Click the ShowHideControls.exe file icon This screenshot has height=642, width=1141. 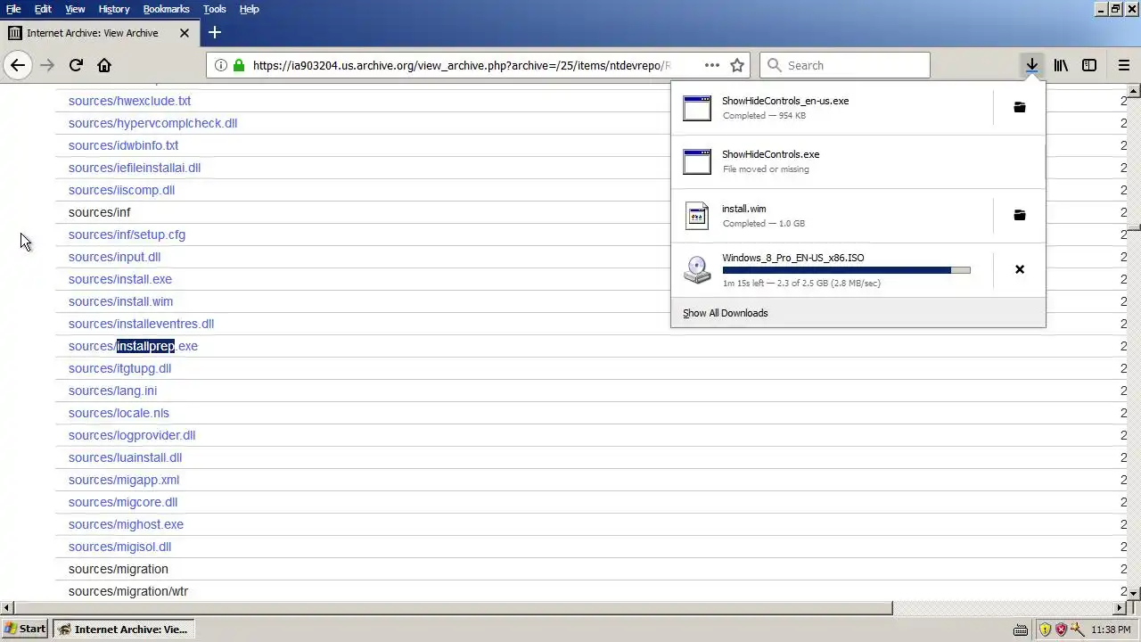click(697, 161)
